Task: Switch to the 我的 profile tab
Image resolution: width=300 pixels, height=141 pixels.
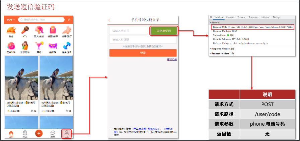Action: coord(67,134)
